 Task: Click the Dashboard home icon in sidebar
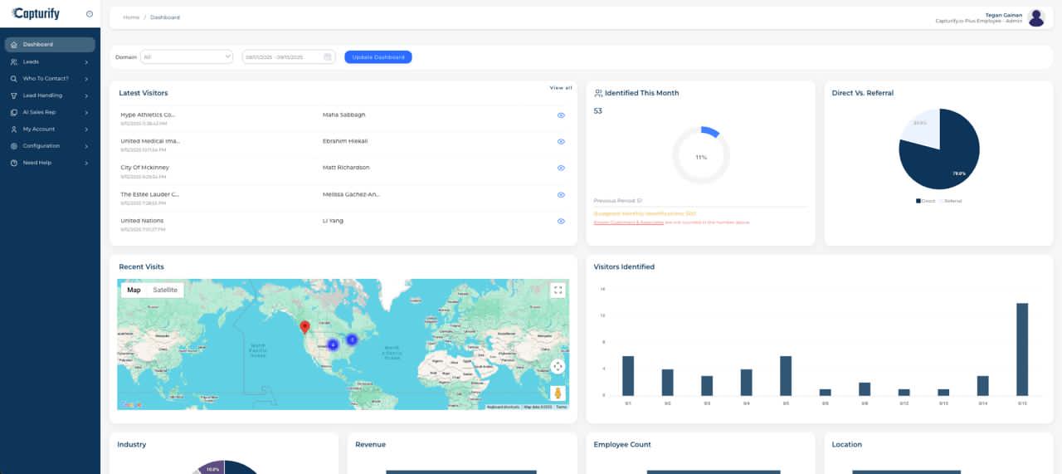pos(14,45)
